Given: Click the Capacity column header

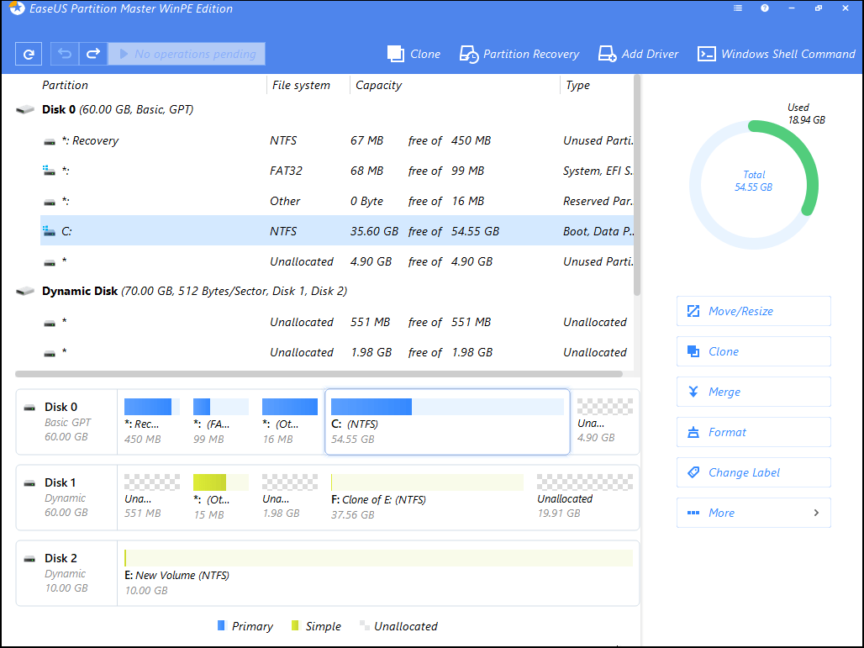Looking at the screenshot, I should click(378, 85).
